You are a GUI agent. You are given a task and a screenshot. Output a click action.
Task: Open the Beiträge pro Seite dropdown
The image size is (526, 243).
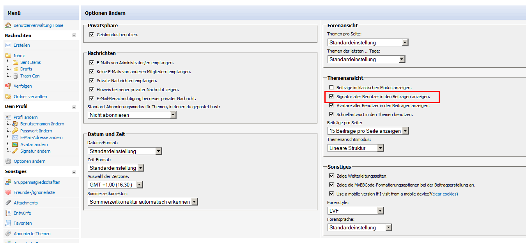368,131
